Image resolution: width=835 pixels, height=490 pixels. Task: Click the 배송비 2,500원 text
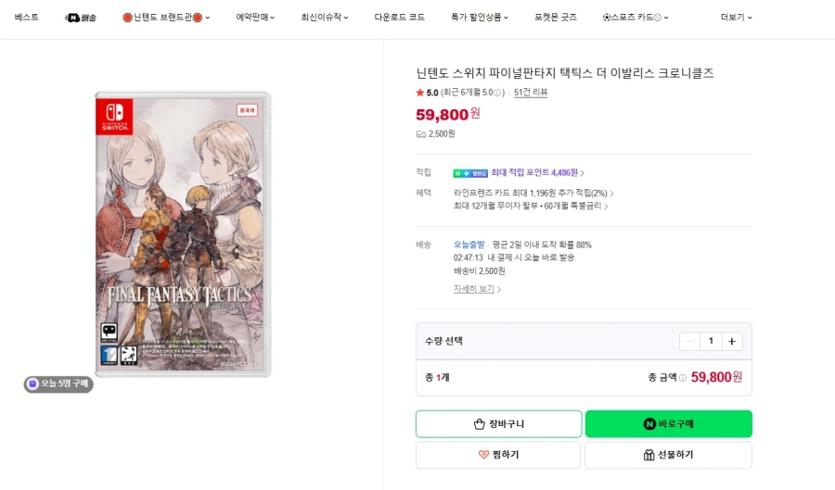480,271
